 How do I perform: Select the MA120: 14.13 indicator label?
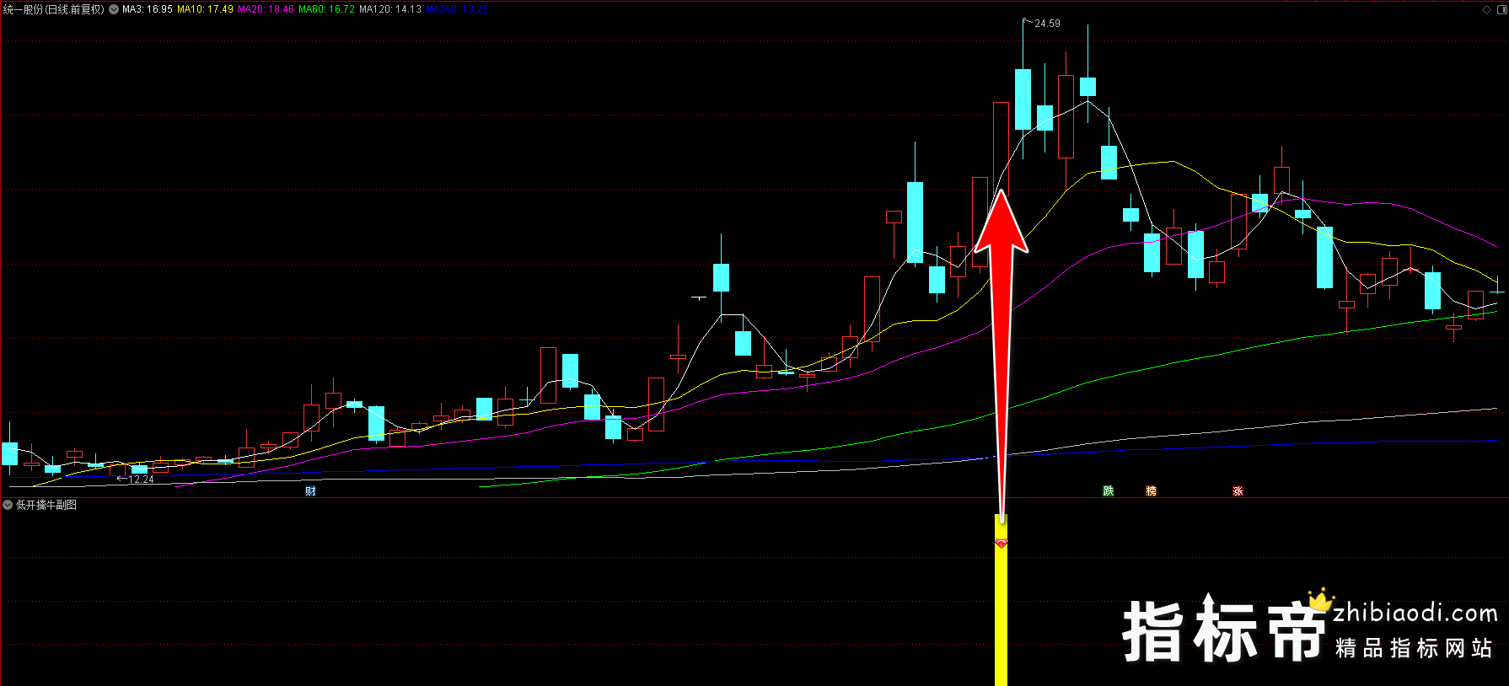click(x=390, y=9)
